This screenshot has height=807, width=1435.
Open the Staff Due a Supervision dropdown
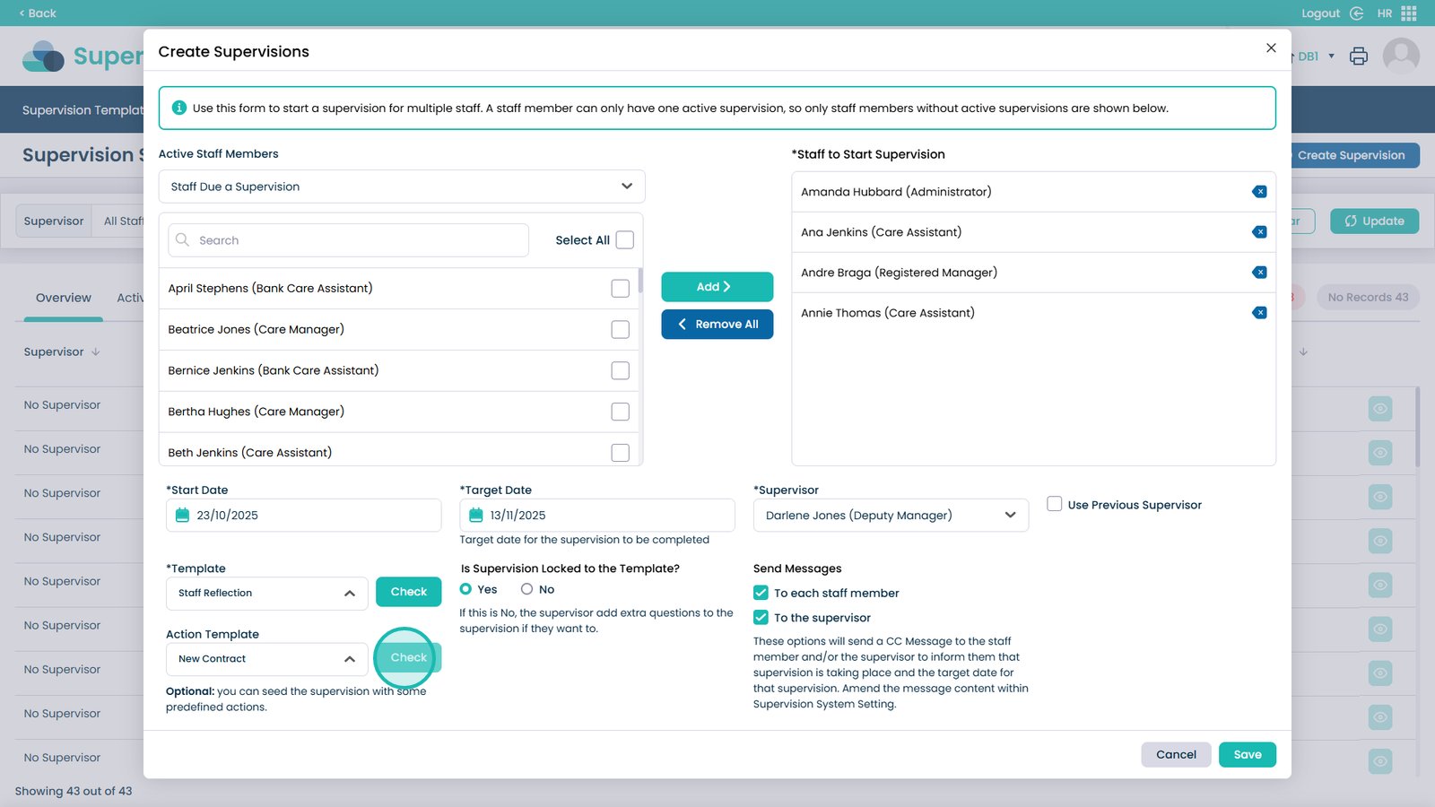[402, 187]
